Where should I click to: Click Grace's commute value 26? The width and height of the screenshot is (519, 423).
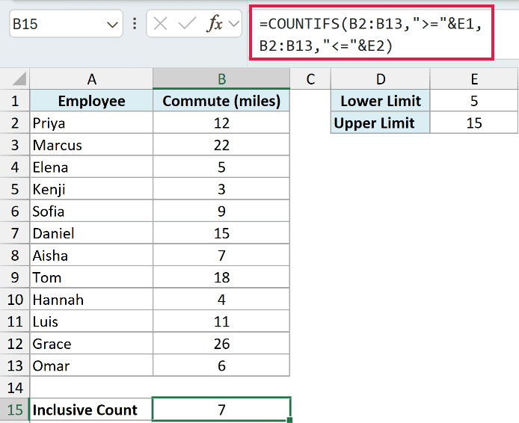point(221,344)
